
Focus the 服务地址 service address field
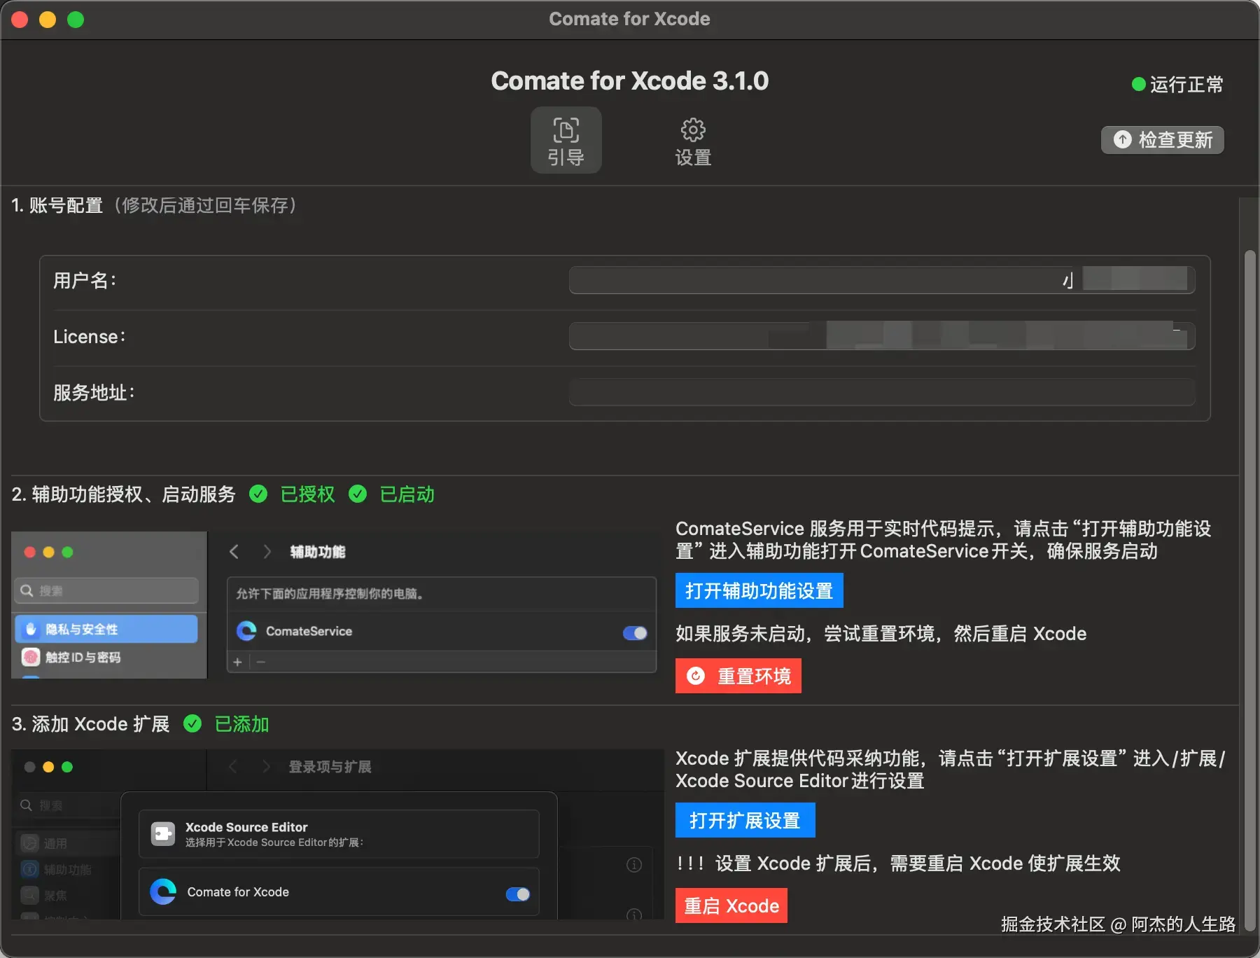[882, 392]
